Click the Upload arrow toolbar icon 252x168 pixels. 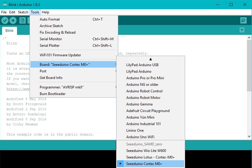[13, 20]
